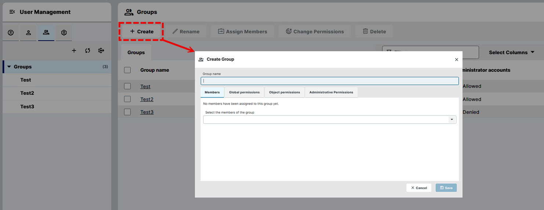This screenshot has height=210, width=544.
Task: Select the Groups tab above the table
Action: tap(136, 52)
